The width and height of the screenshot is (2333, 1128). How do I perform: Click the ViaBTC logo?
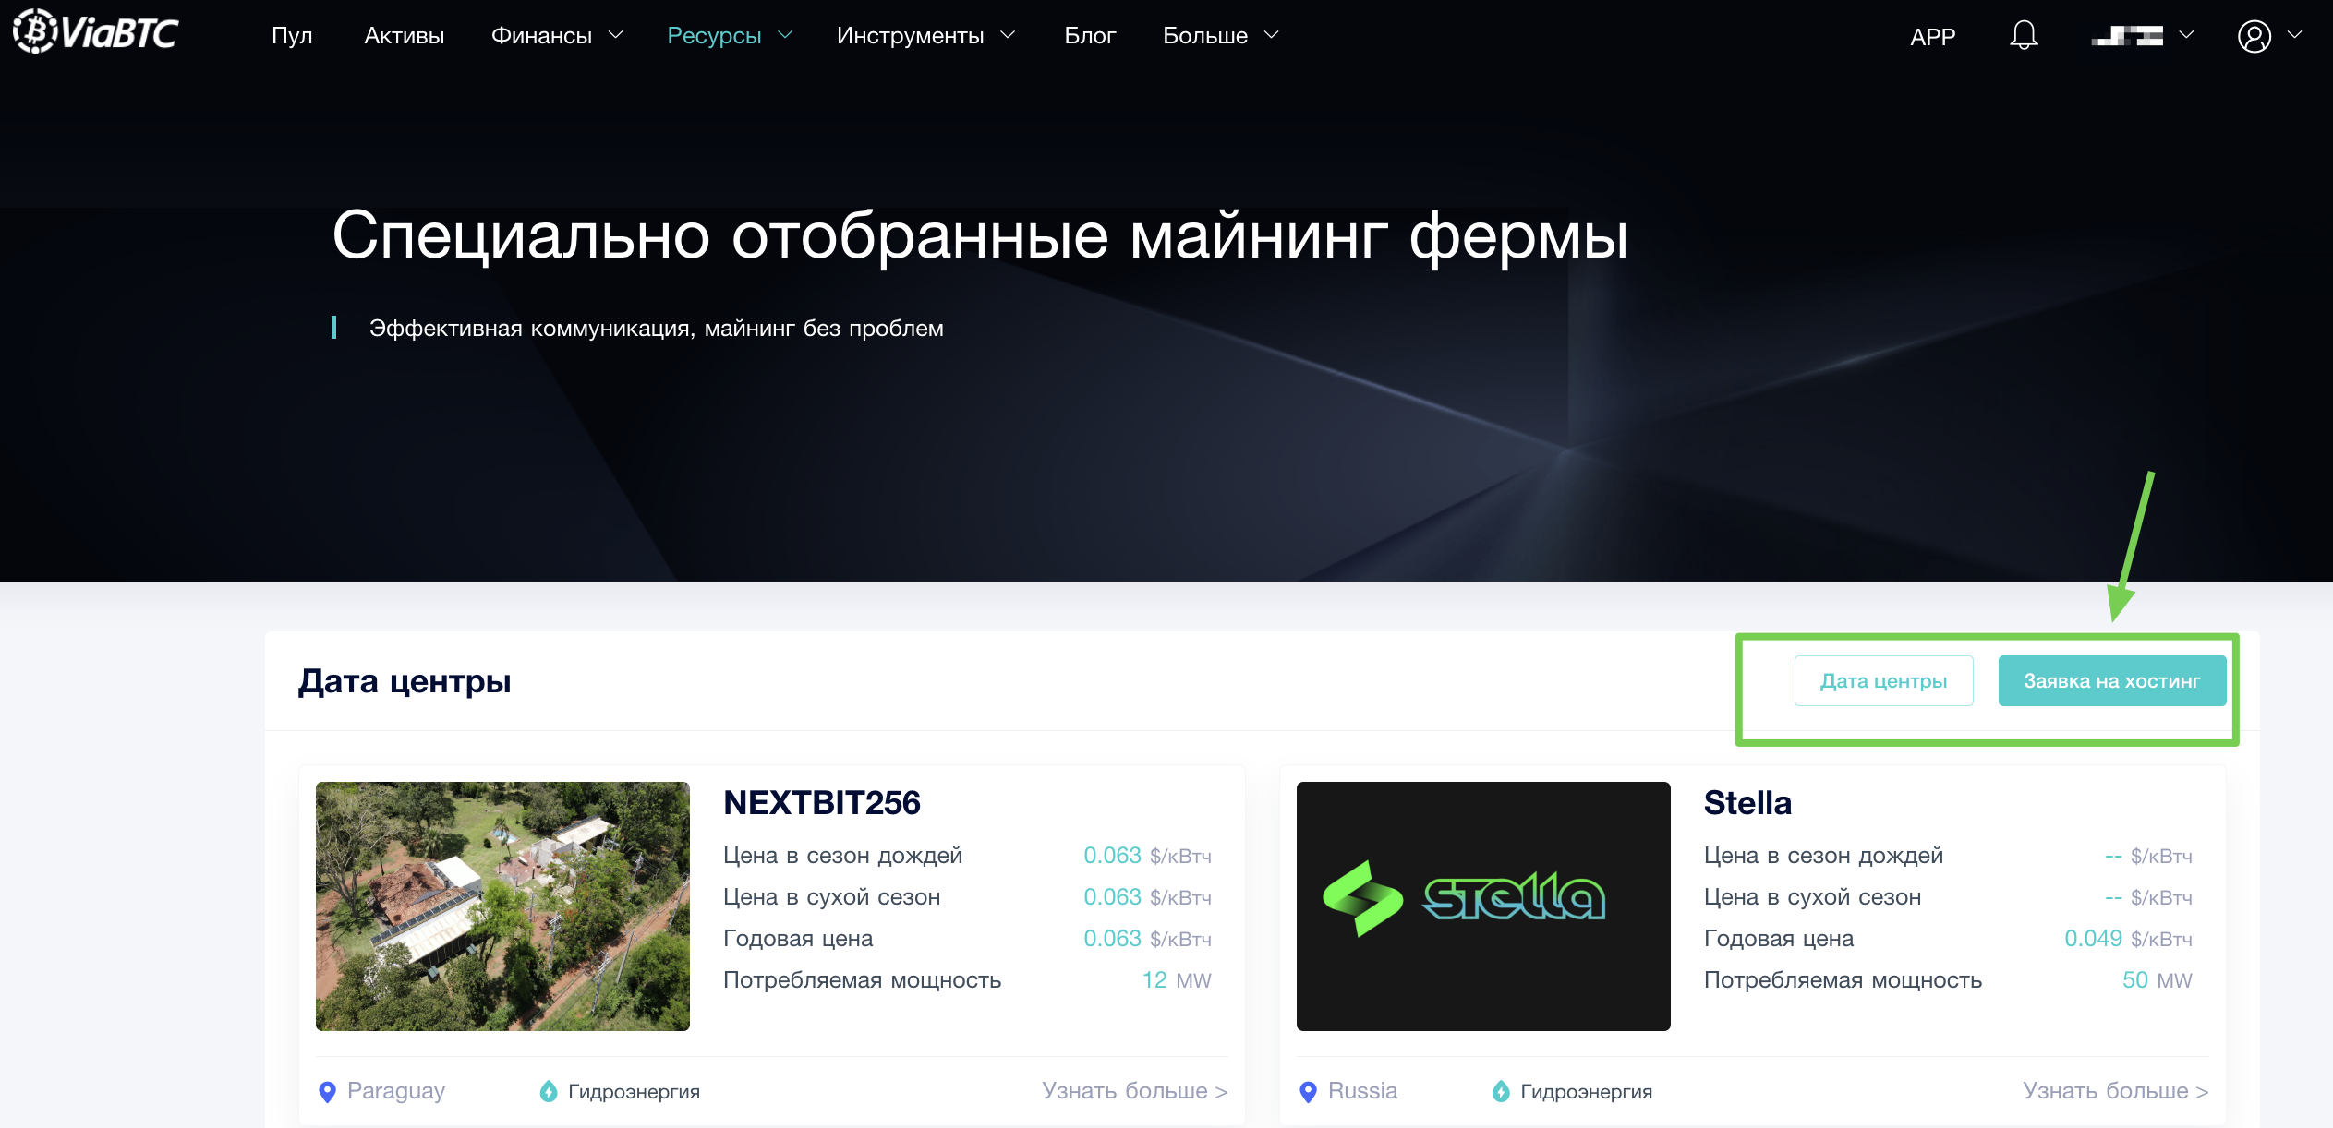tap(95, 33)
